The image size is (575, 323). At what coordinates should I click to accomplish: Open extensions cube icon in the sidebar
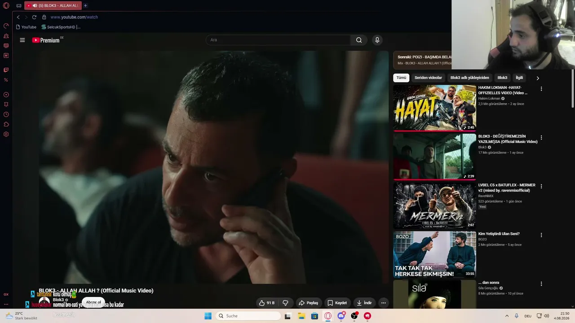6,124
